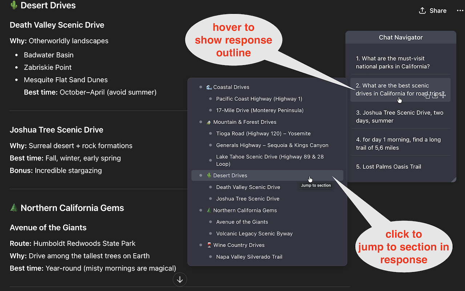The height and width of the screenshot is (291, 465).
Task: Open the three-dot more options menu
Action: point(460,11)
